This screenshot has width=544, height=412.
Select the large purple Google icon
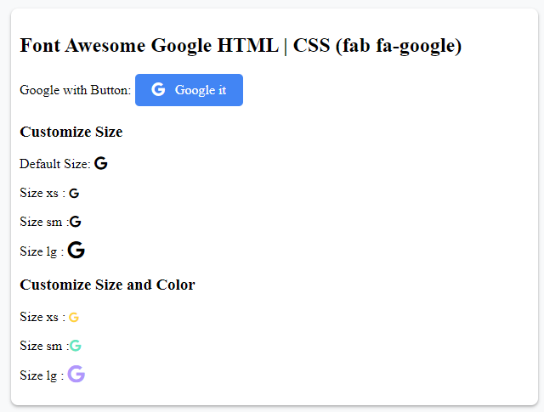pyautogui.click(x=76, y=374)
